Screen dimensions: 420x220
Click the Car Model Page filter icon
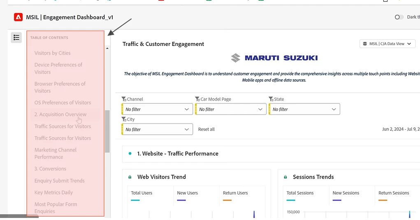[197, 99]
